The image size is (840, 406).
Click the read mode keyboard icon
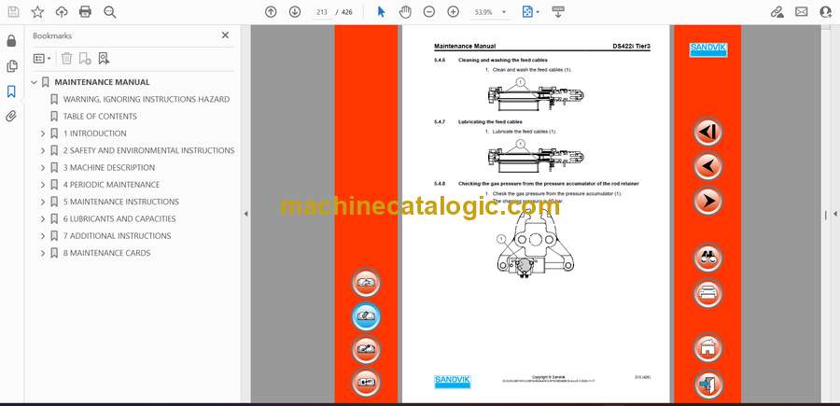[558, 12]
